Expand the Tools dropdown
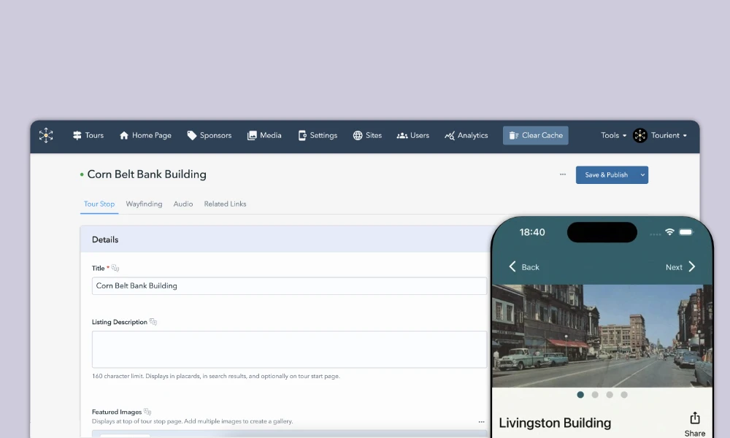Viewport: 730px width, 438px height. tap(613, 136)
